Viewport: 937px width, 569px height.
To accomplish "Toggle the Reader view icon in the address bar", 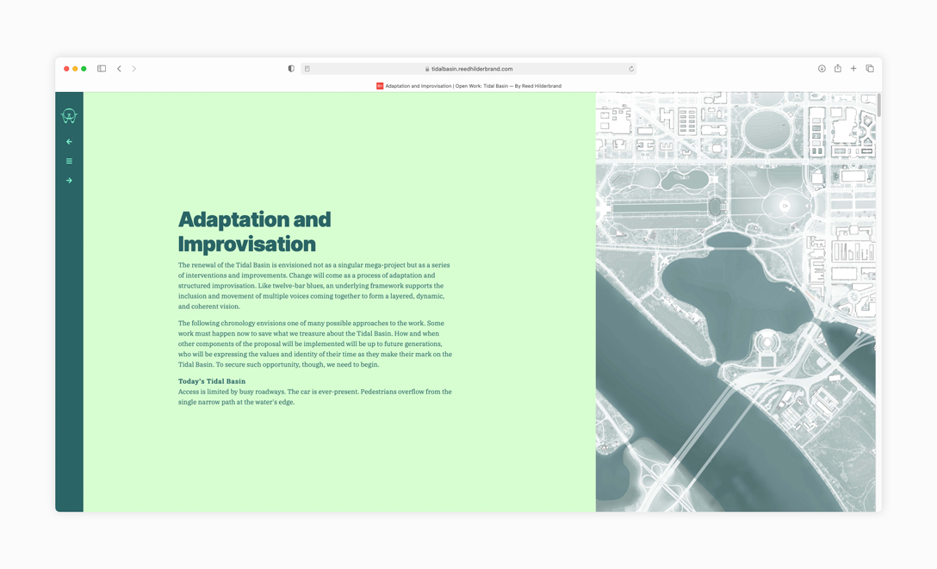I will (x=307, y=69).
